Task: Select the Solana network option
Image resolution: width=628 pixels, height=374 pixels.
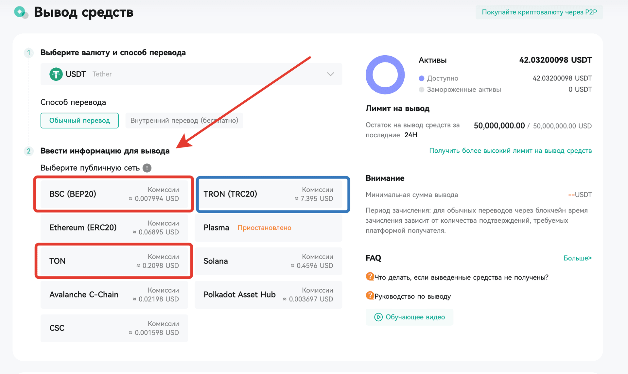Action: (x=268, y=261)
